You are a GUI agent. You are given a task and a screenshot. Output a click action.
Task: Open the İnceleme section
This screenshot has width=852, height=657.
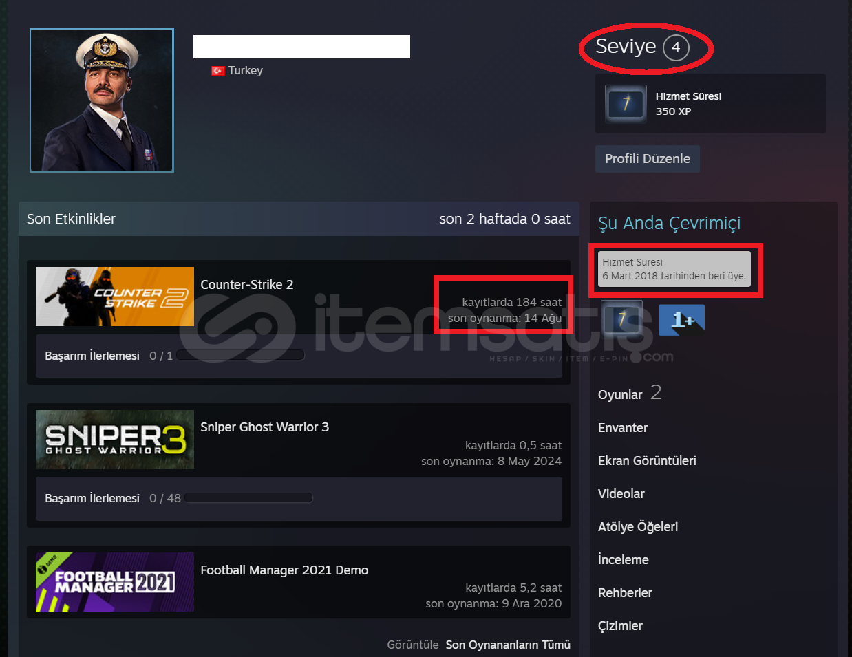click(624, 560)
